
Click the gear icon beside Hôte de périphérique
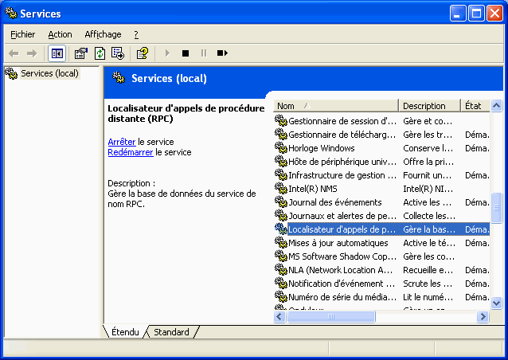(281, 161)
